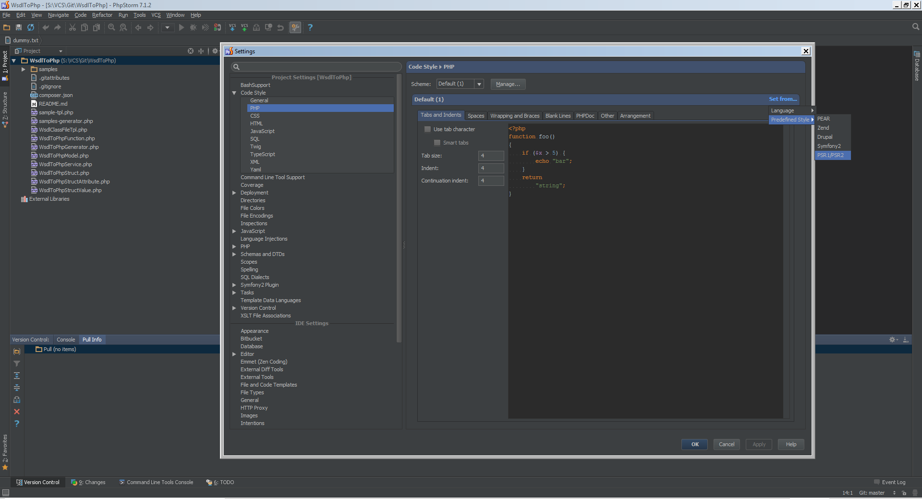Choose Symfony2 from predefined styles
Viewport: 922px width, 499px height.
pyautogui.click(x=833, y=146)
